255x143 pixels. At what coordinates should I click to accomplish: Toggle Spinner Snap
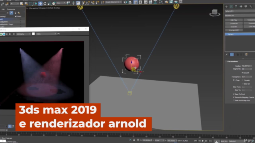[97, 3]
